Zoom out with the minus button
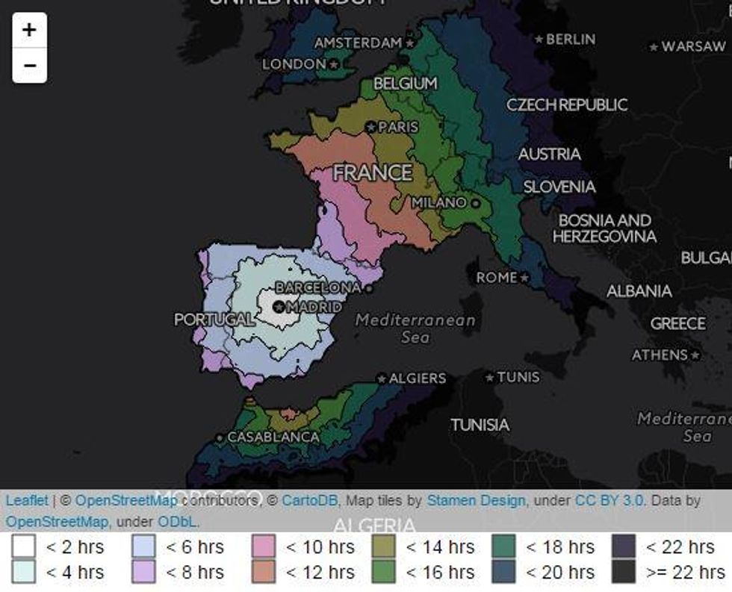Image resolution: width=732 pixels, height=592 pixels. tap(29, 66)
